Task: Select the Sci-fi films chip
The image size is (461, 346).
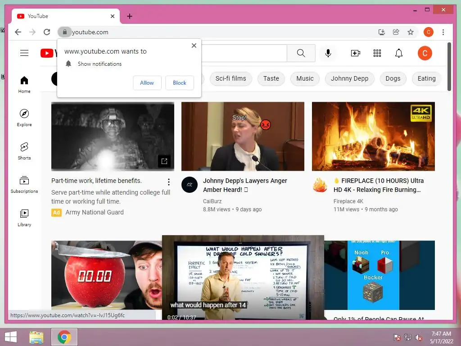Action: coord(230,78)
